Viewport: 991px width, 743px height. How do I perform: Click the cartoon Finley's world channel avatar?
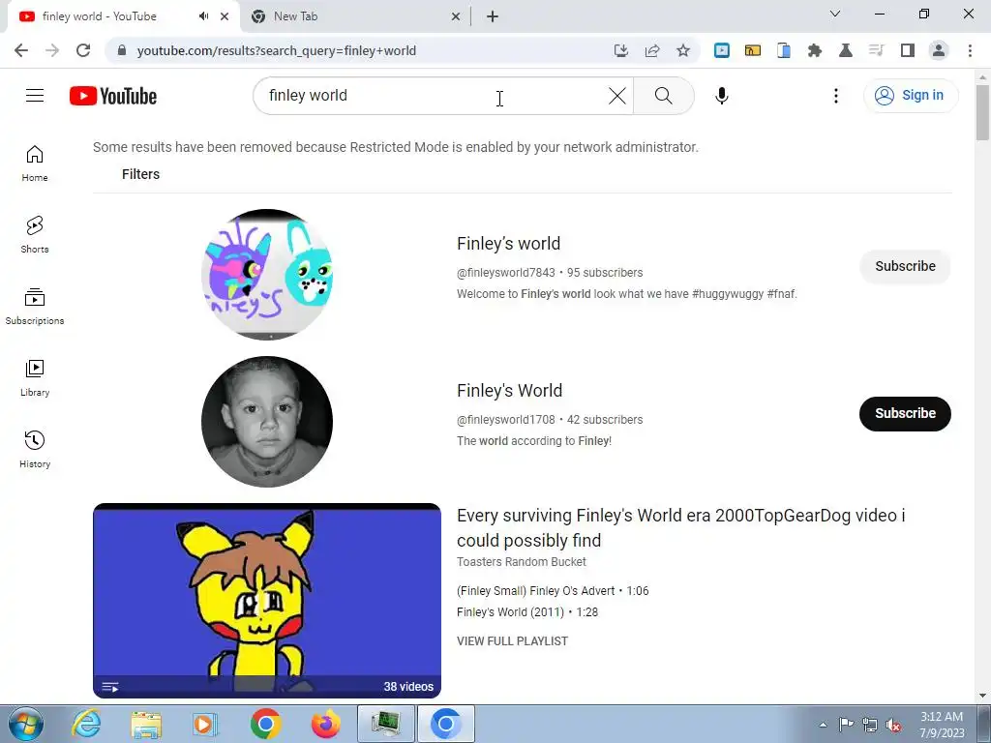[267, 274]
